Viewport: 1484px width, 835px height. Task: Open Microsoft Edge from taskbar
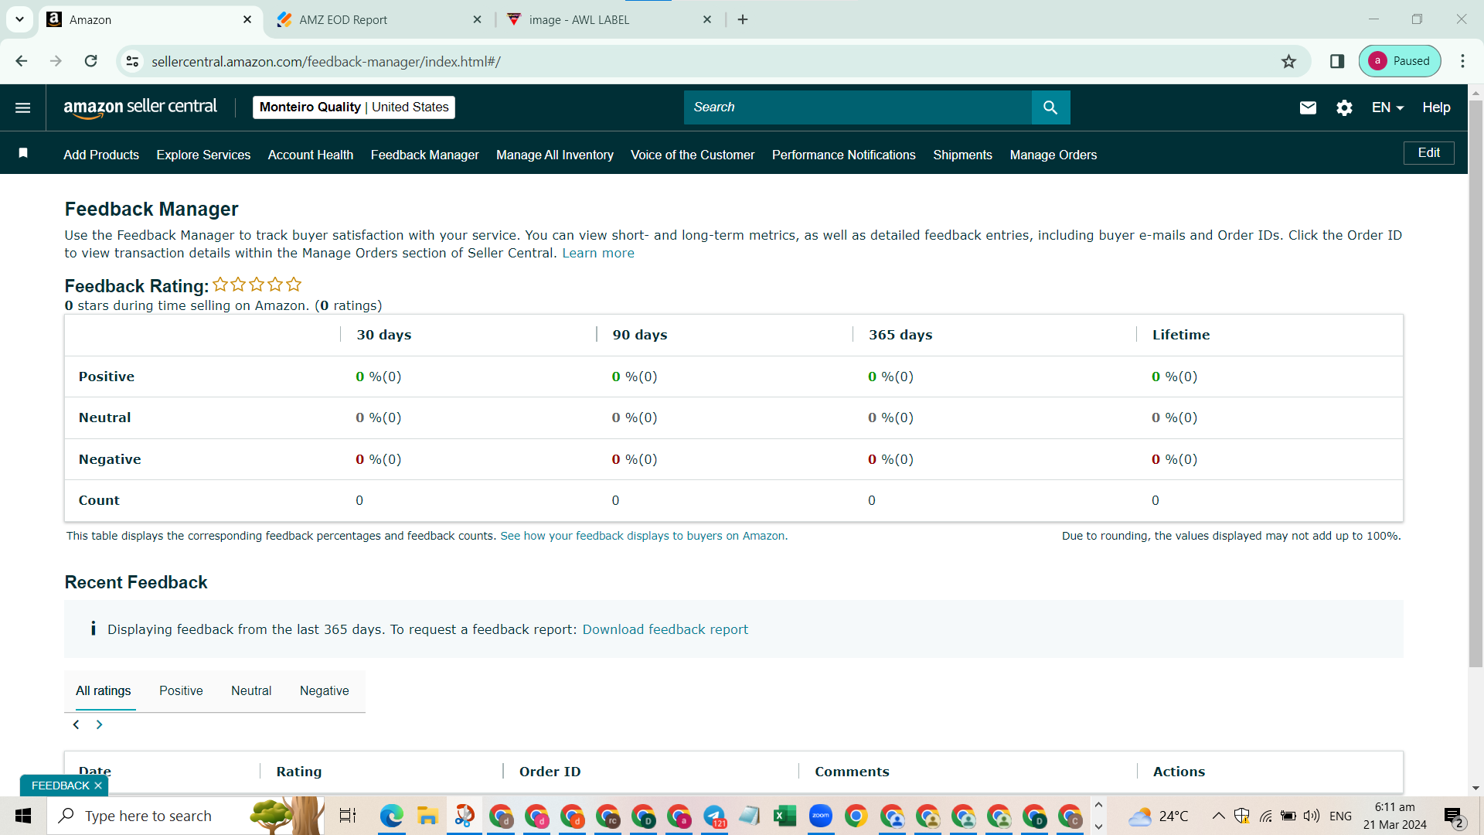click(x=391, y=816)
